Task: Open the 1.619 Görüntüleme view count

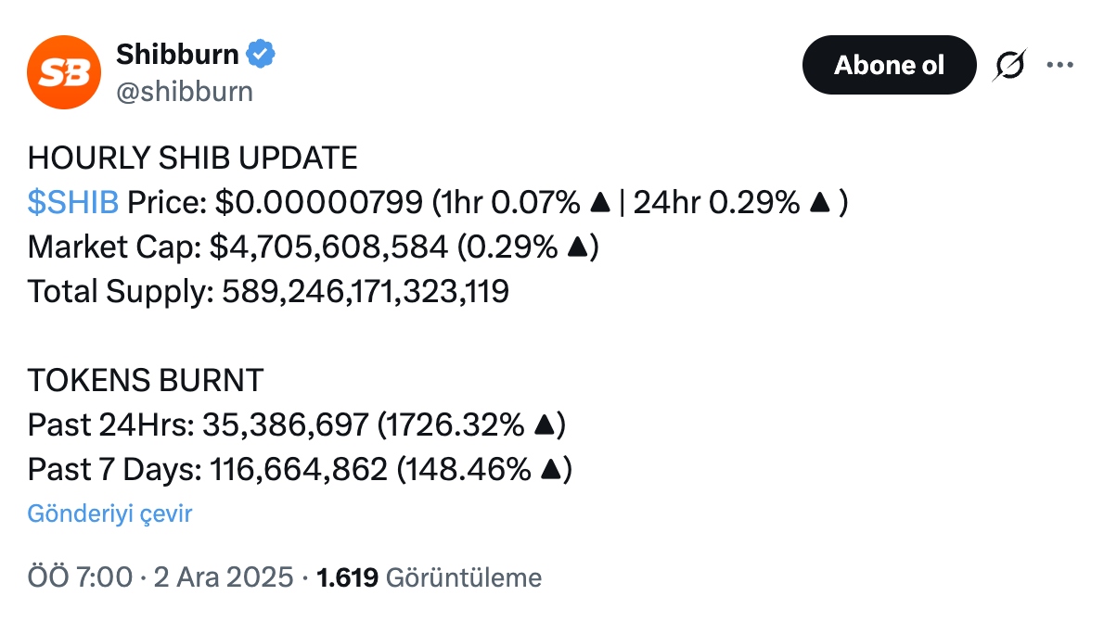Action: 429,578
